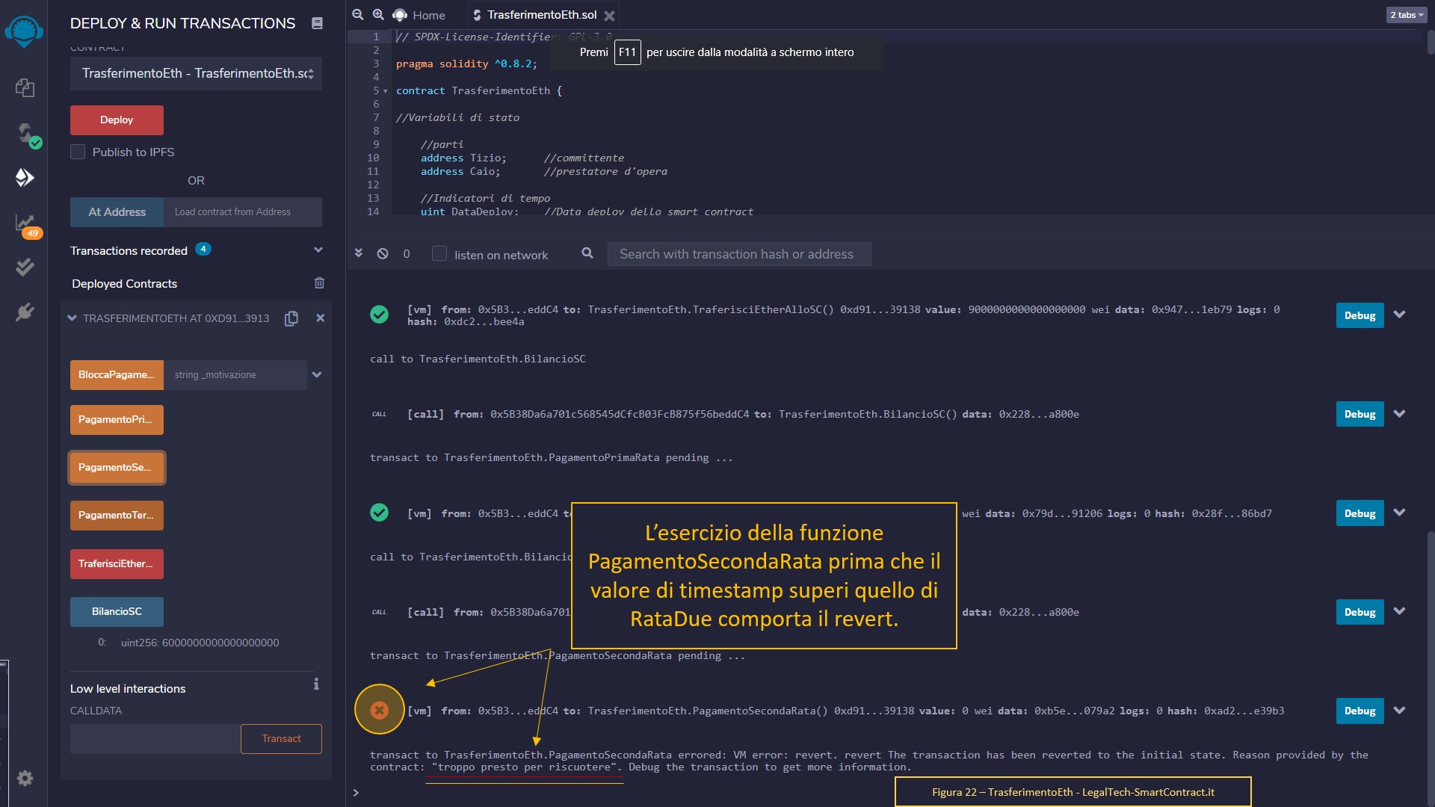Open the contract selection dropdown
Image resolution: width=1435 pixels, height=807 pixels.
click(196, 73)
